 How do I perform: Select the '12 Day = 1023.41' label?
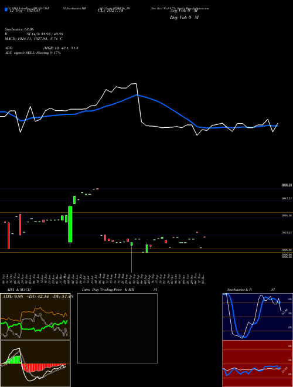23,11
